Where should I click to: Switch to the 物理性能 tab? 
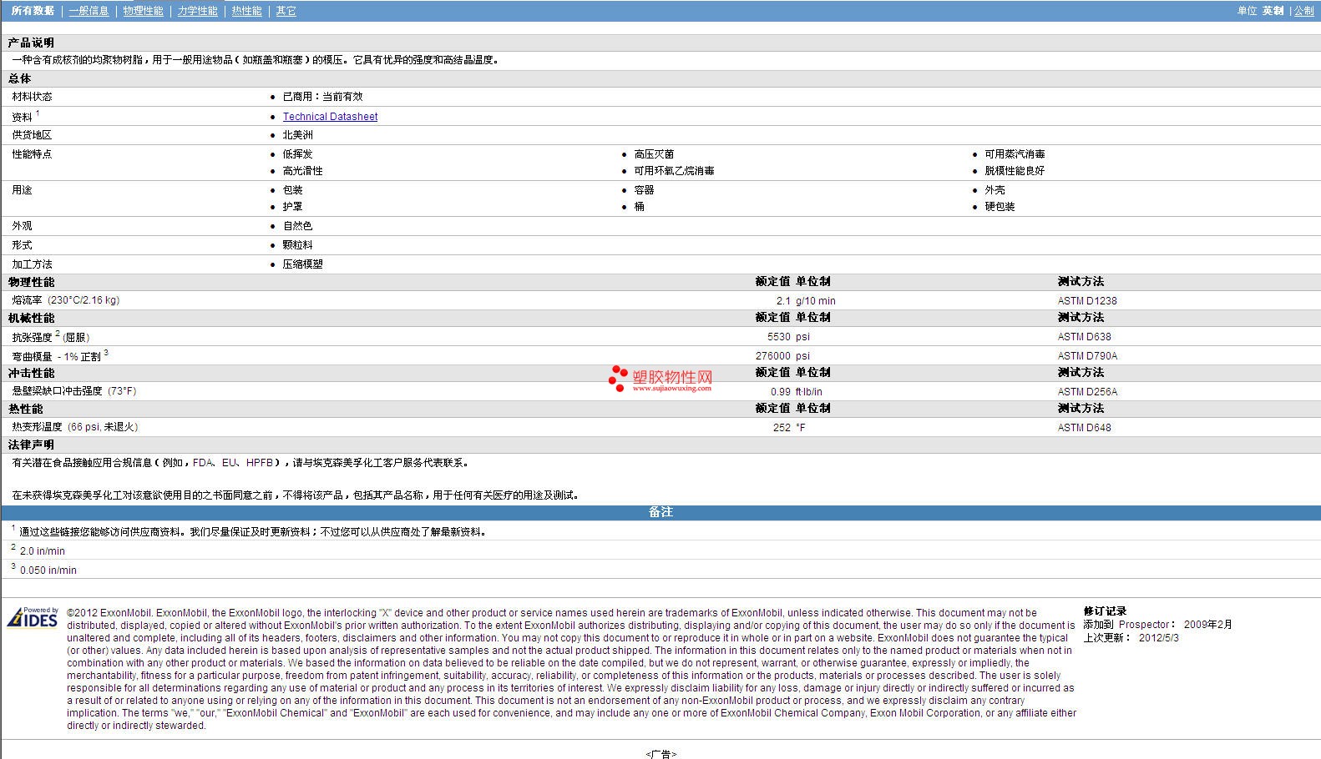coord(143,11)
